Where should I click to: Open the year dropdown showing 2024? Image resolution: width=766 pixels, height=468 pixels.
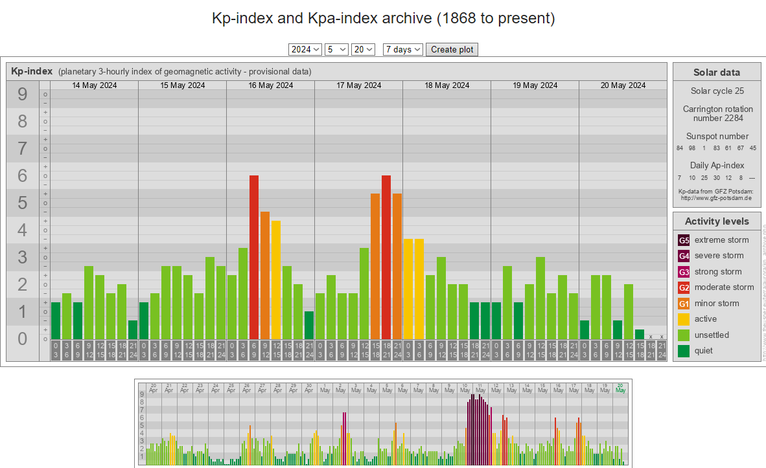305,50
